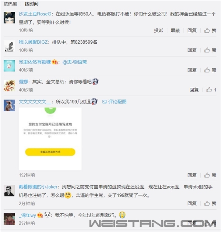Reply to 物以类聚BIGZ's comment
Viewport: 221px width, 232px height.
(x=192, y=50)
